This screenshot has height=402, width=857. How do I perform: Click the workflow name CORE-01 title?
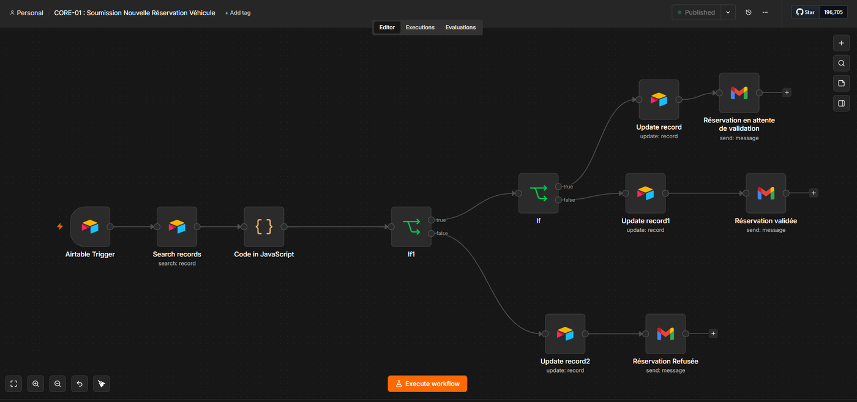pyautogui.click(x=135, y=13)
